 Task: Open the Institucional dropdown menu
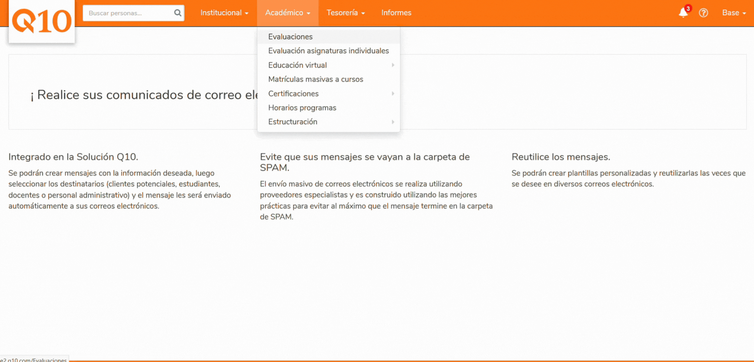[224, 13]
